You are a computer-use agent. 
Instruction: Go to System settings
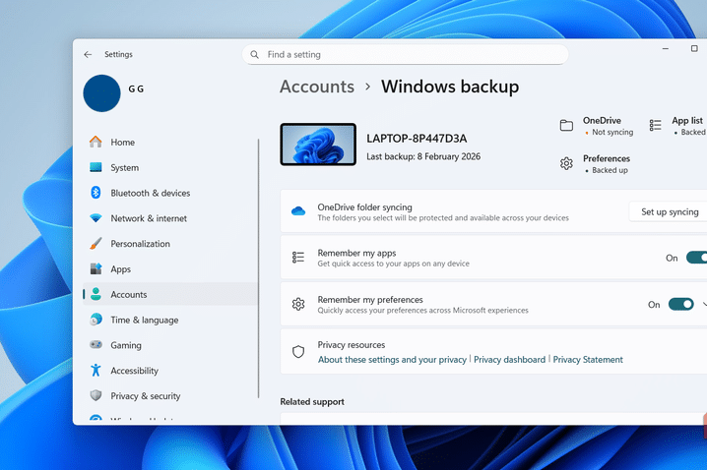coord(170,167)
